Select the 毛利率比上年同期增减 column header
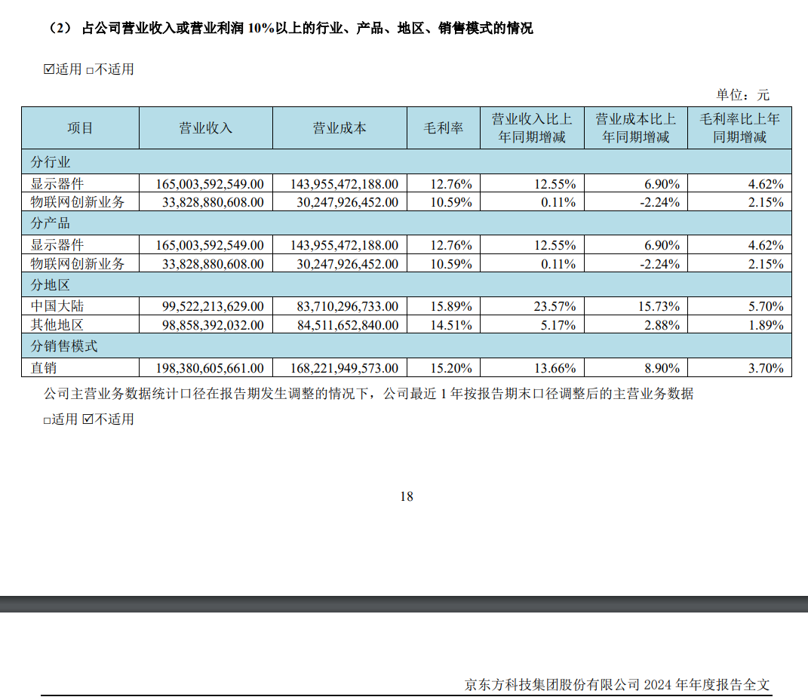 tap(740, 127)
